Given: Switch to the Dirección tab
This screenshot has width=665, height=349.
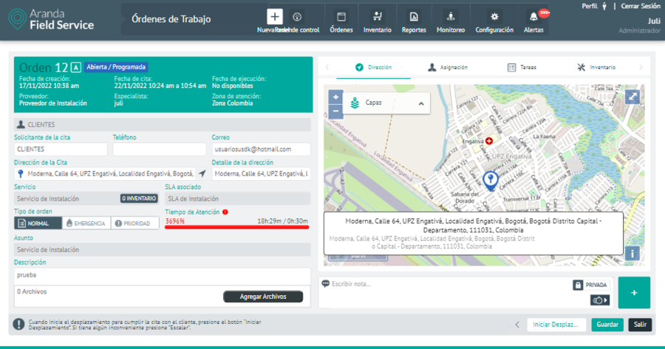Looking at the screenshot, I should 374,67.
